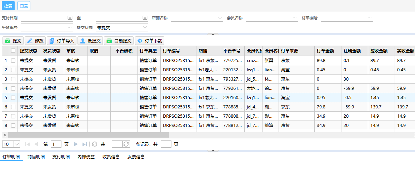415x179 pixels.
Task: Open the page size dropdown showing 10
Action: pyautogui.click(x=17, y=144)
